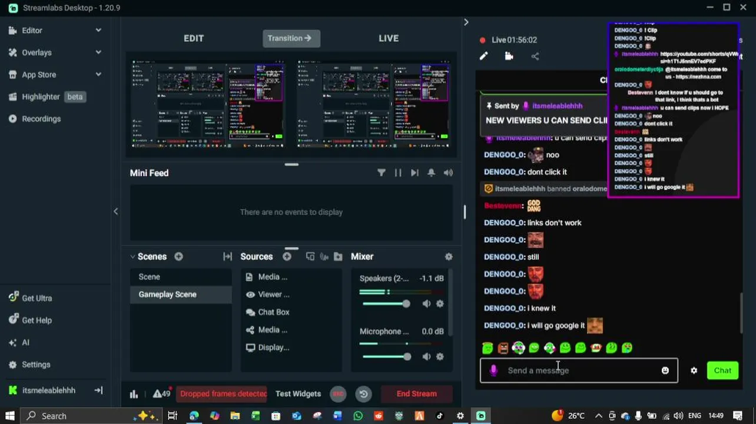Click the EDIT preview thumbnail
Image resolution: width=756 pixels, height=424 pixels.
(x=208, y=104)
